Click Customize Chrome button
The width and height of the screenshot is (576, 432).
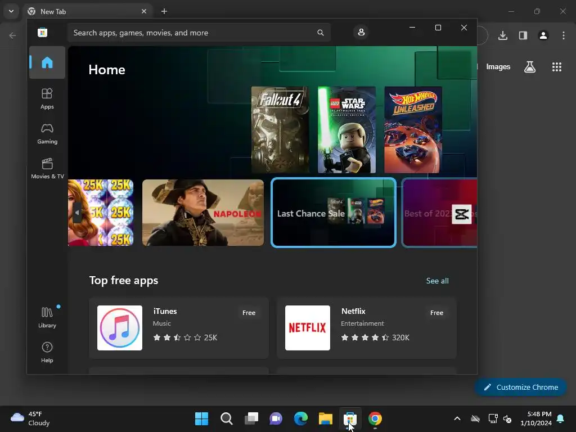(520, 387)
